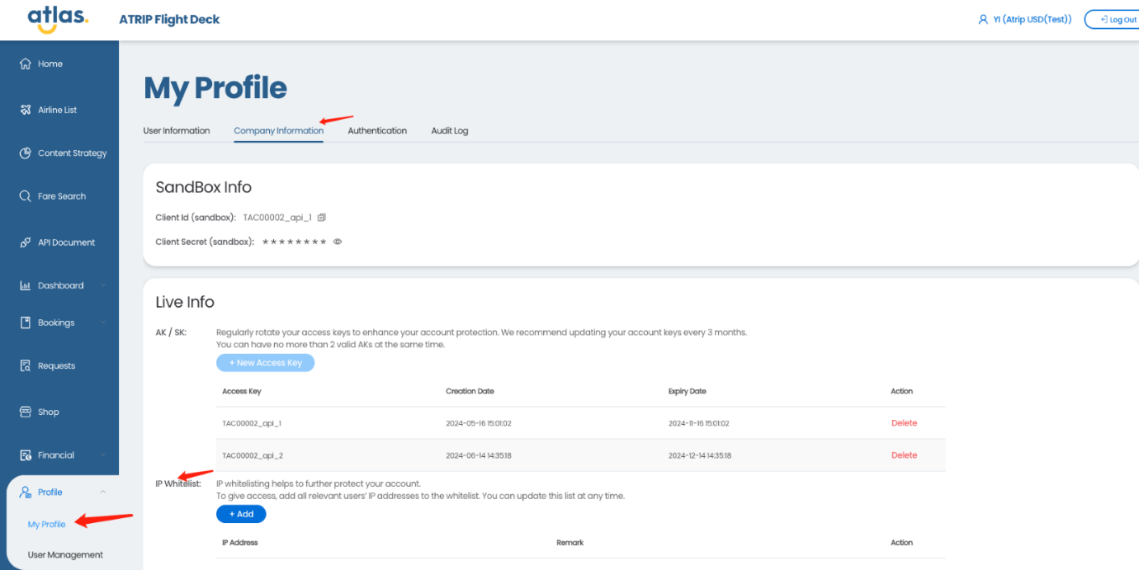Click the Shop storefront icon
Viewport: 1139px width, 570px height.
point(26,412)
